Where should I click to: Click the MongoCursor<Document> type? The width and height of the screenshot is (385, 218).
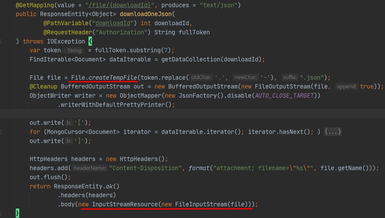83,132
